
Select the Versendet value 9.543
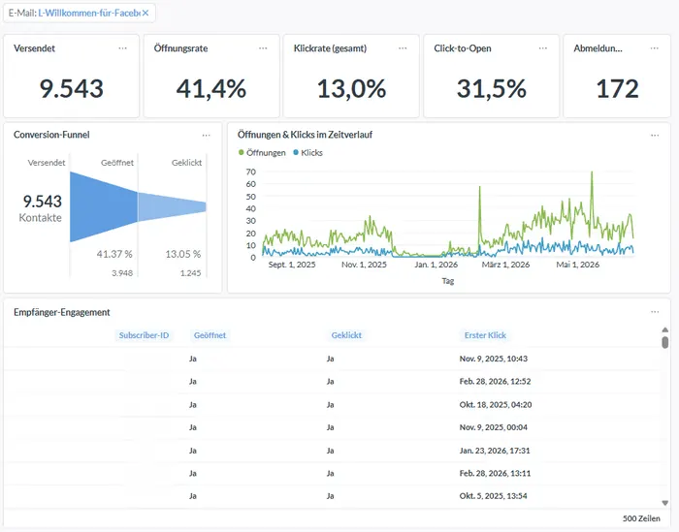[x=72, y=89]
